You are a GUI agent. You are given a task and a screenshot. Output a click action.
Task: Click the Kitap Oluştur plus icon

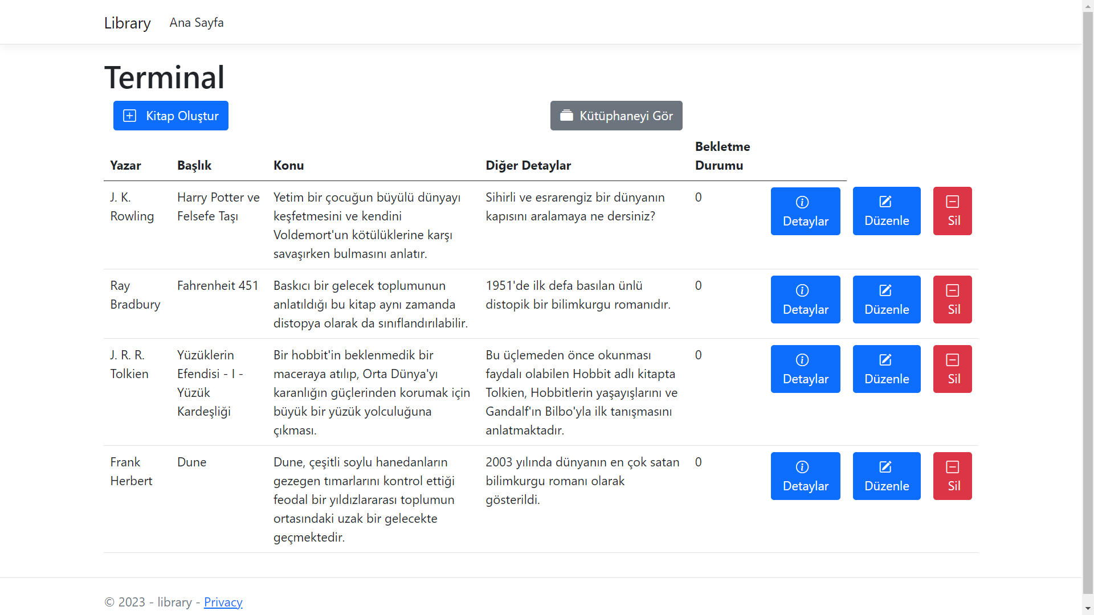point(130,116)
